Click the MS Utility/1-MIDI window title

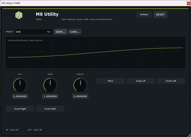[x=11, y=3]
